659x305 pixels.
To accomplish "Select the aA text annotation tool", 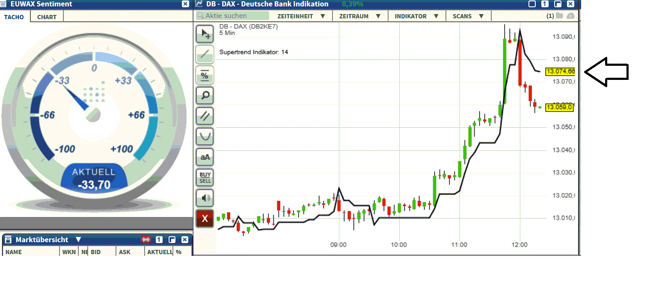I will pos(205,157).
